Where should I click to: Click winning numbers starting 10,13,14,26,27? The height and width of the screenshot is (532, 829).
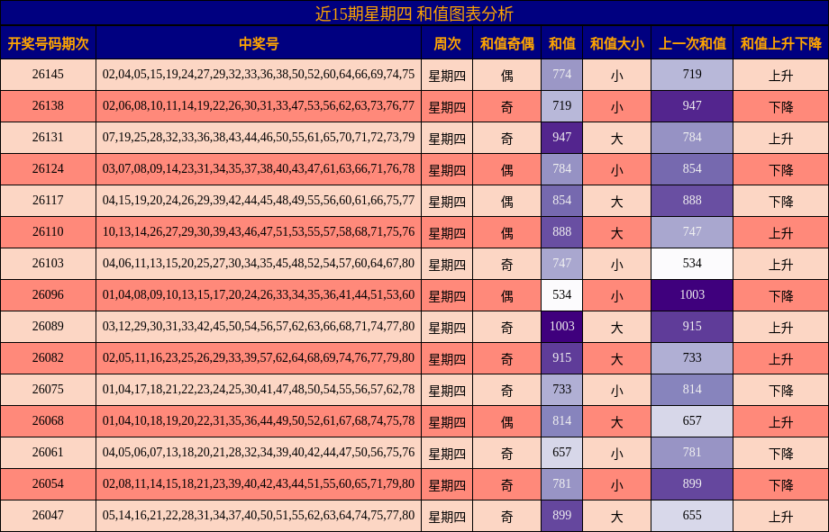259,232
